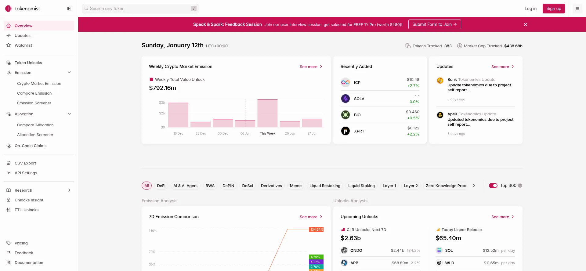Click Submit Form to Join button
The width and height of the screenshot is (586, 271).
pyautogui.click(x=435, y=24)
